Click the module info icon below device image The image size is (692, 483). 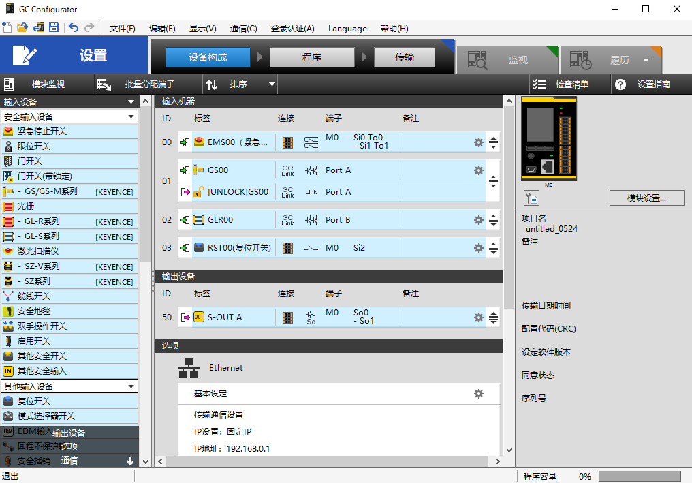(532, 198)
